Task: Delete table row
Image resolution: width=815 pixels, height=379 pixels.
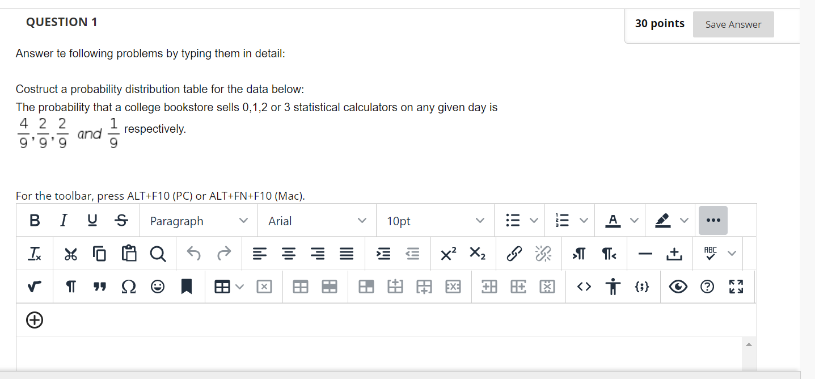Action: point(453,288)
